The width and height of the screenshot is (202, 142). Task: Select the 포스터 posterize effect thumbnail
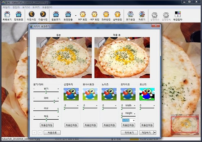coord(147,94)
